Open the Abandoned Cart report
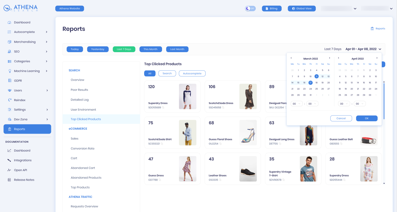This screenshot has width=397, height=212. 83,168
